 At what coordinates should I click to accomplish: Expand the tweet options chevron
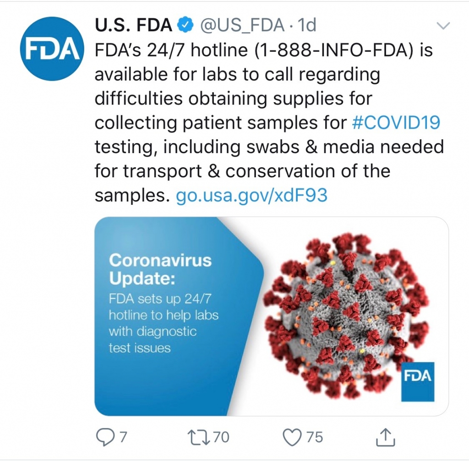coord(442,26)
